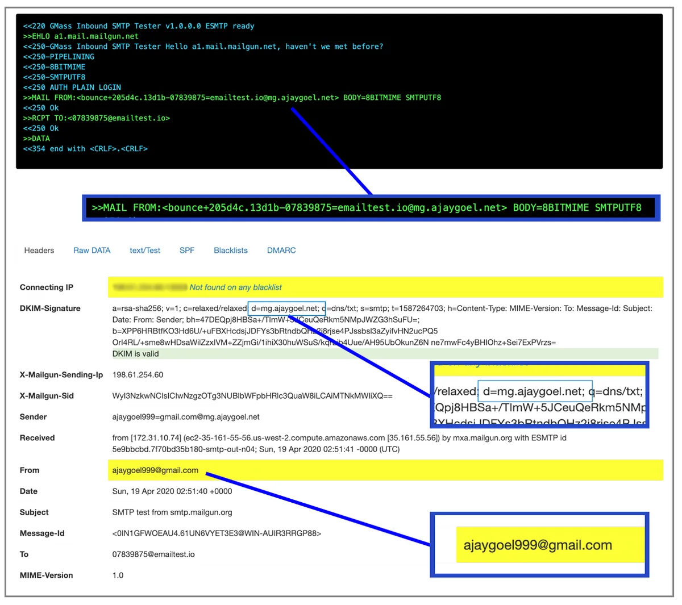The image size is (682, 605).
Task: Click the '220 GMass Inbound SMTP Tester' console line
Action: tap(139, 26)
